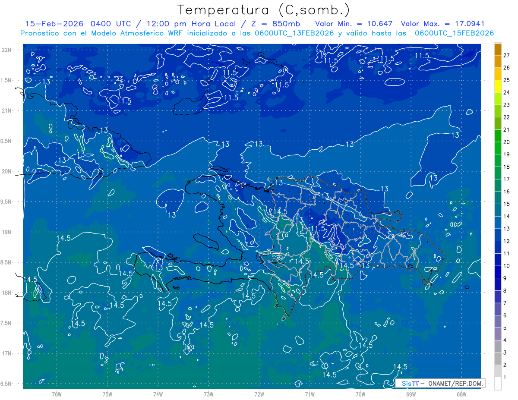Click the "4" colorbar legend value
This screenshot has width=518, height=400.
pyautogui.click(x=505, y=340)
